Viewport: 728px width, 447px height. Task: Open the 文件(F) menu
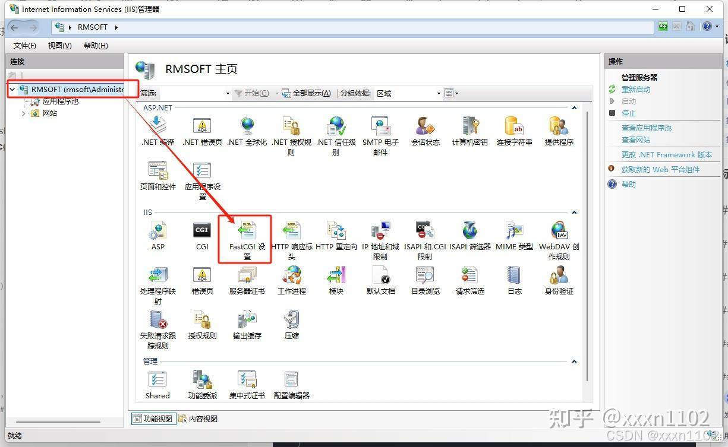[x=24, y=46]
